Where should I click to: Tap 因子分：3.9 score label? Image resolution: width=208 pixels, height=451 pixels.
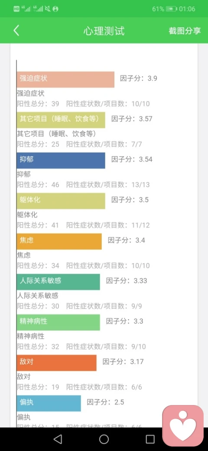click(139, 78)
